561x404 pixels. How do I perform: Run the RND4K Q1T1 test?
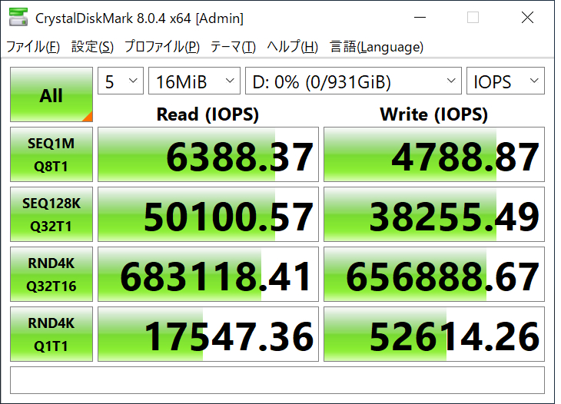[x=51, y=334]
